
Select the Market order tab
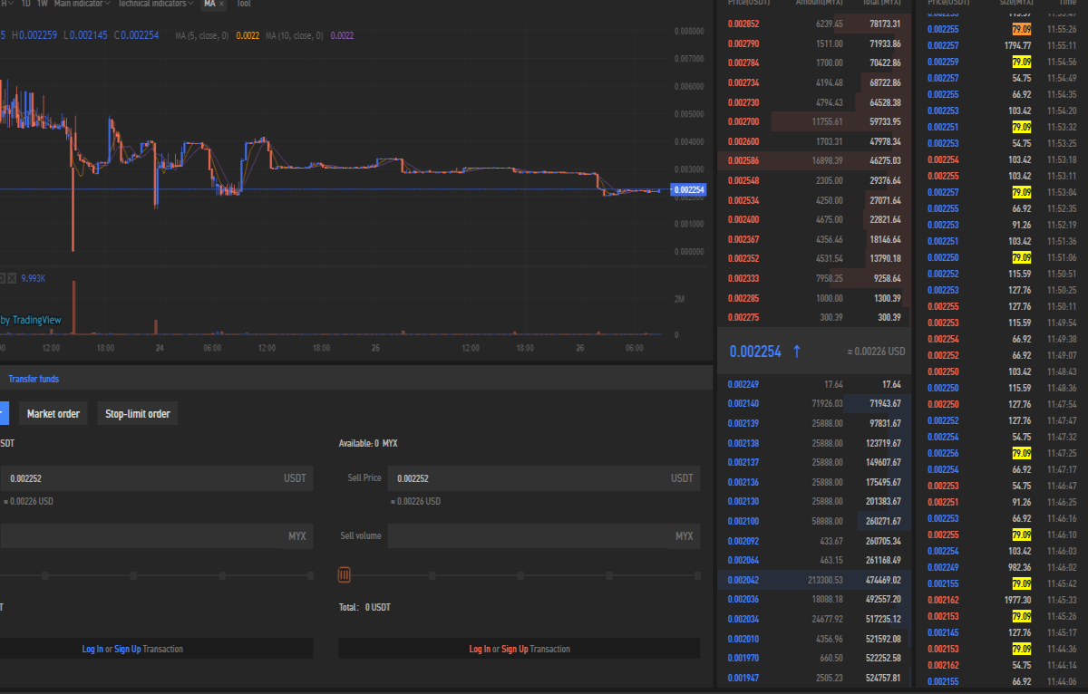tap(53, 414)
